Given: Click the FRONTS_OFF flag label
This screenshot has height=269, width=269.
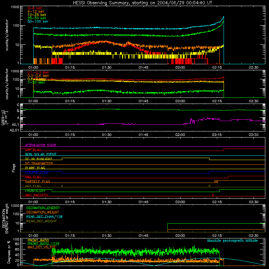Looking at the screenshot, I should click(x=35, y=191).
